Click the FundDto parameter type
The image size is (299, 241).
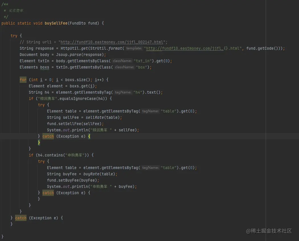78,23
